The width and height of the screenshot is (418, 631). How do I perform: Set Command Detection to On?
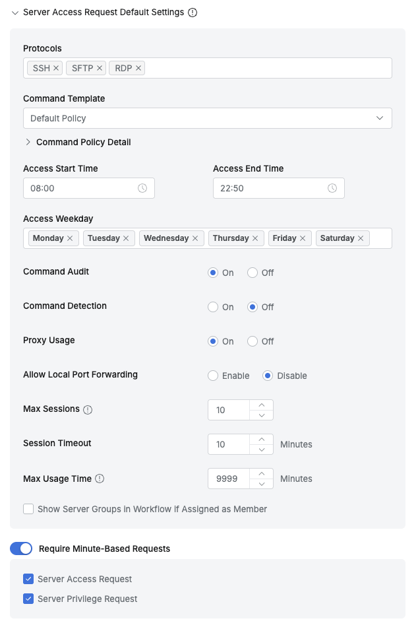[x=213, y=307]
